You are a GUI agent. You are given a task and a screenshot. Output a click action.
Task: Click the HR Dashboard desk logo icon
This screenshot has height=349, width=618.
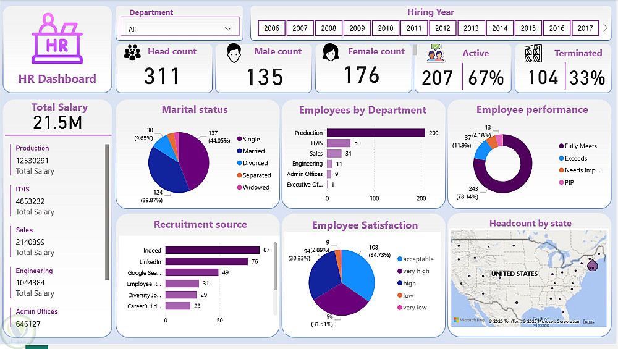[x=57, y=38]
